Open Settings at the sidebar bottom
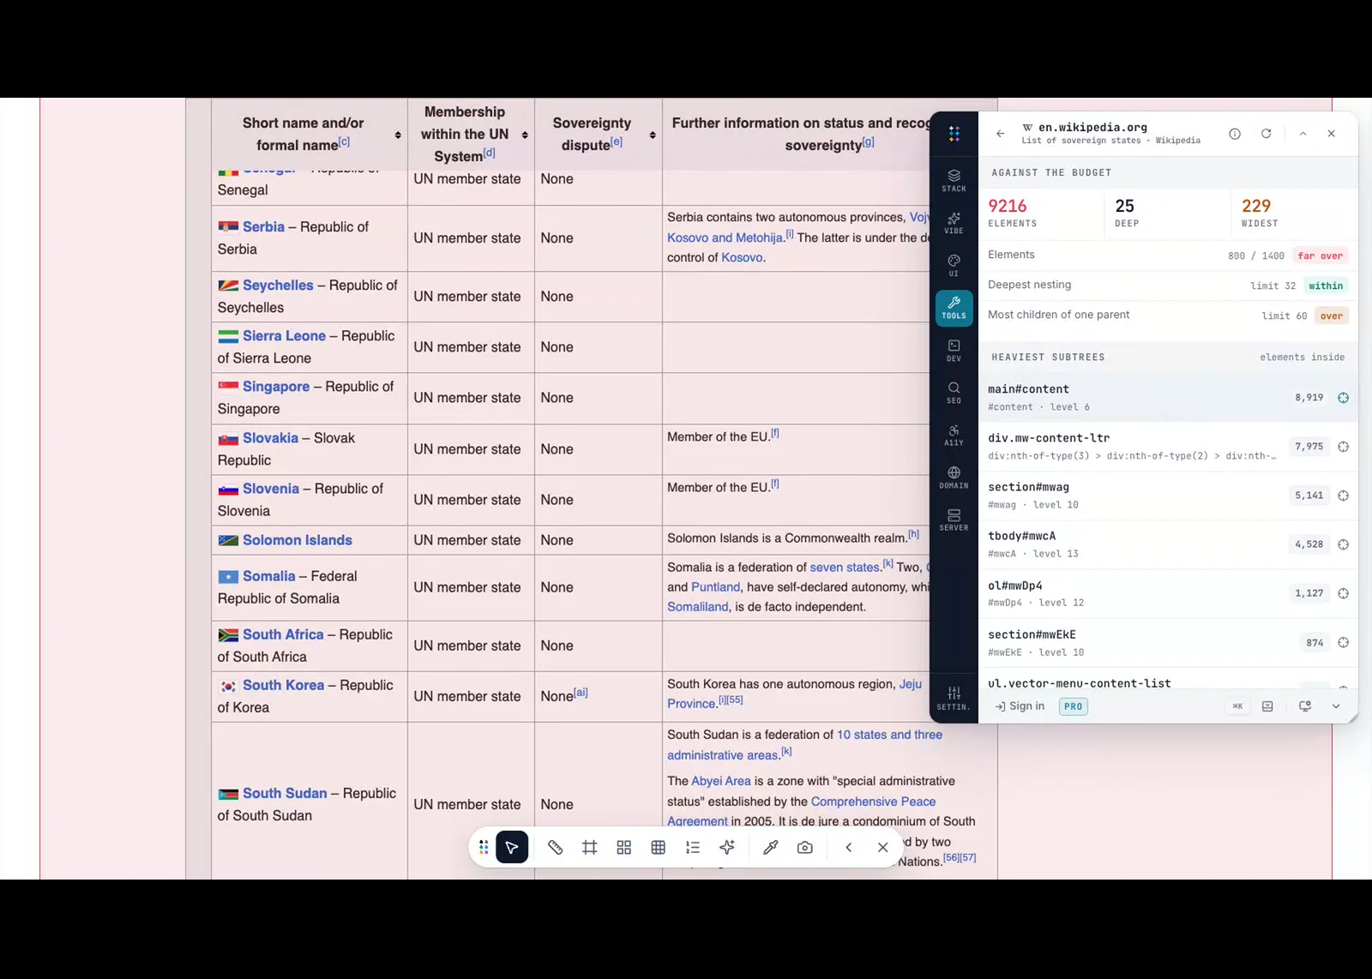The height and width of the screenshot is (979, 1372). pos(954,699)
